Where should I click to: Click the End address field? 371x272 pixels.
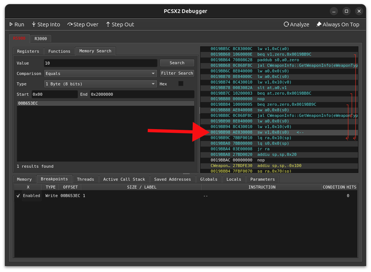(x=142, y=94)
